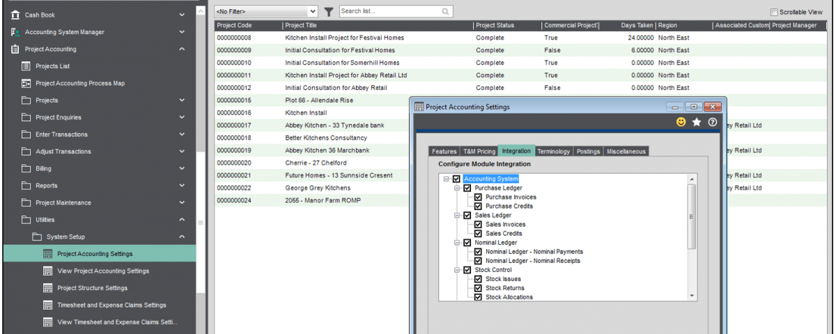This screenshot has height=334, width=836.
Task: Click the smiley feedback icon in dialog
Action: tap(681, 122)
